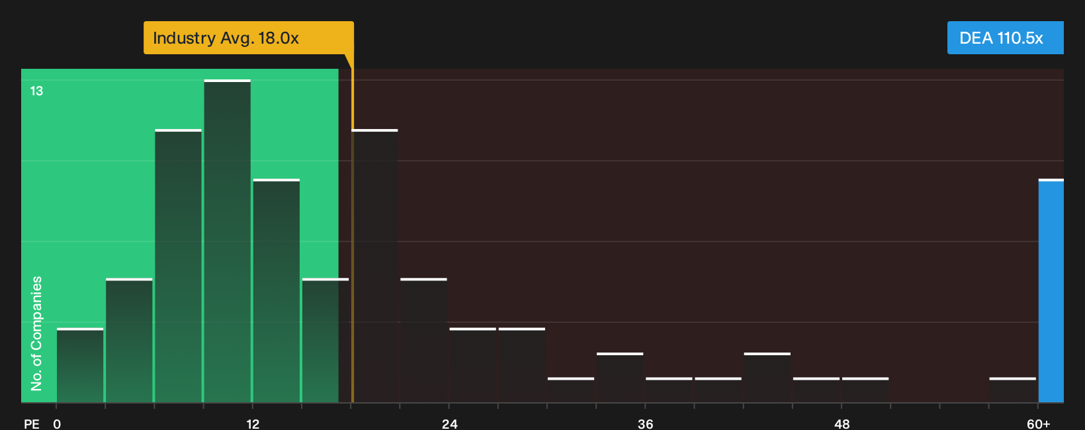Image resolution: width=1085 pixels, height=430 pixels.
Task: Click the x-axis label 60+
Action: click(x=1039, y=424)
